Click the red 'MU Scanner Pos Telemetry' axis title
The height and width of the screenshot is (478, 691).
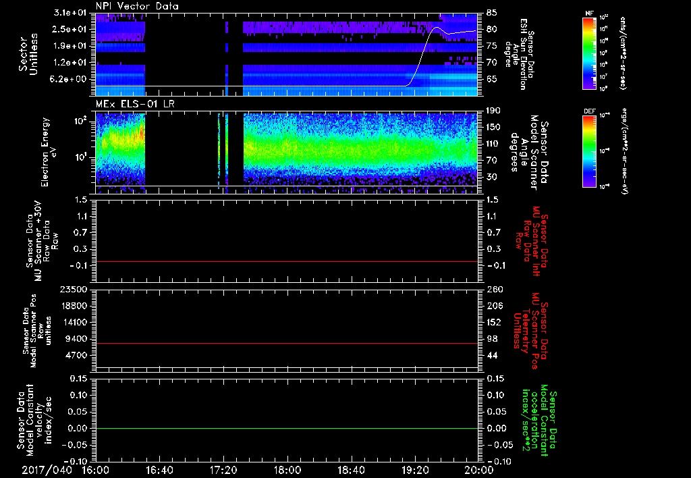[531, 331]
